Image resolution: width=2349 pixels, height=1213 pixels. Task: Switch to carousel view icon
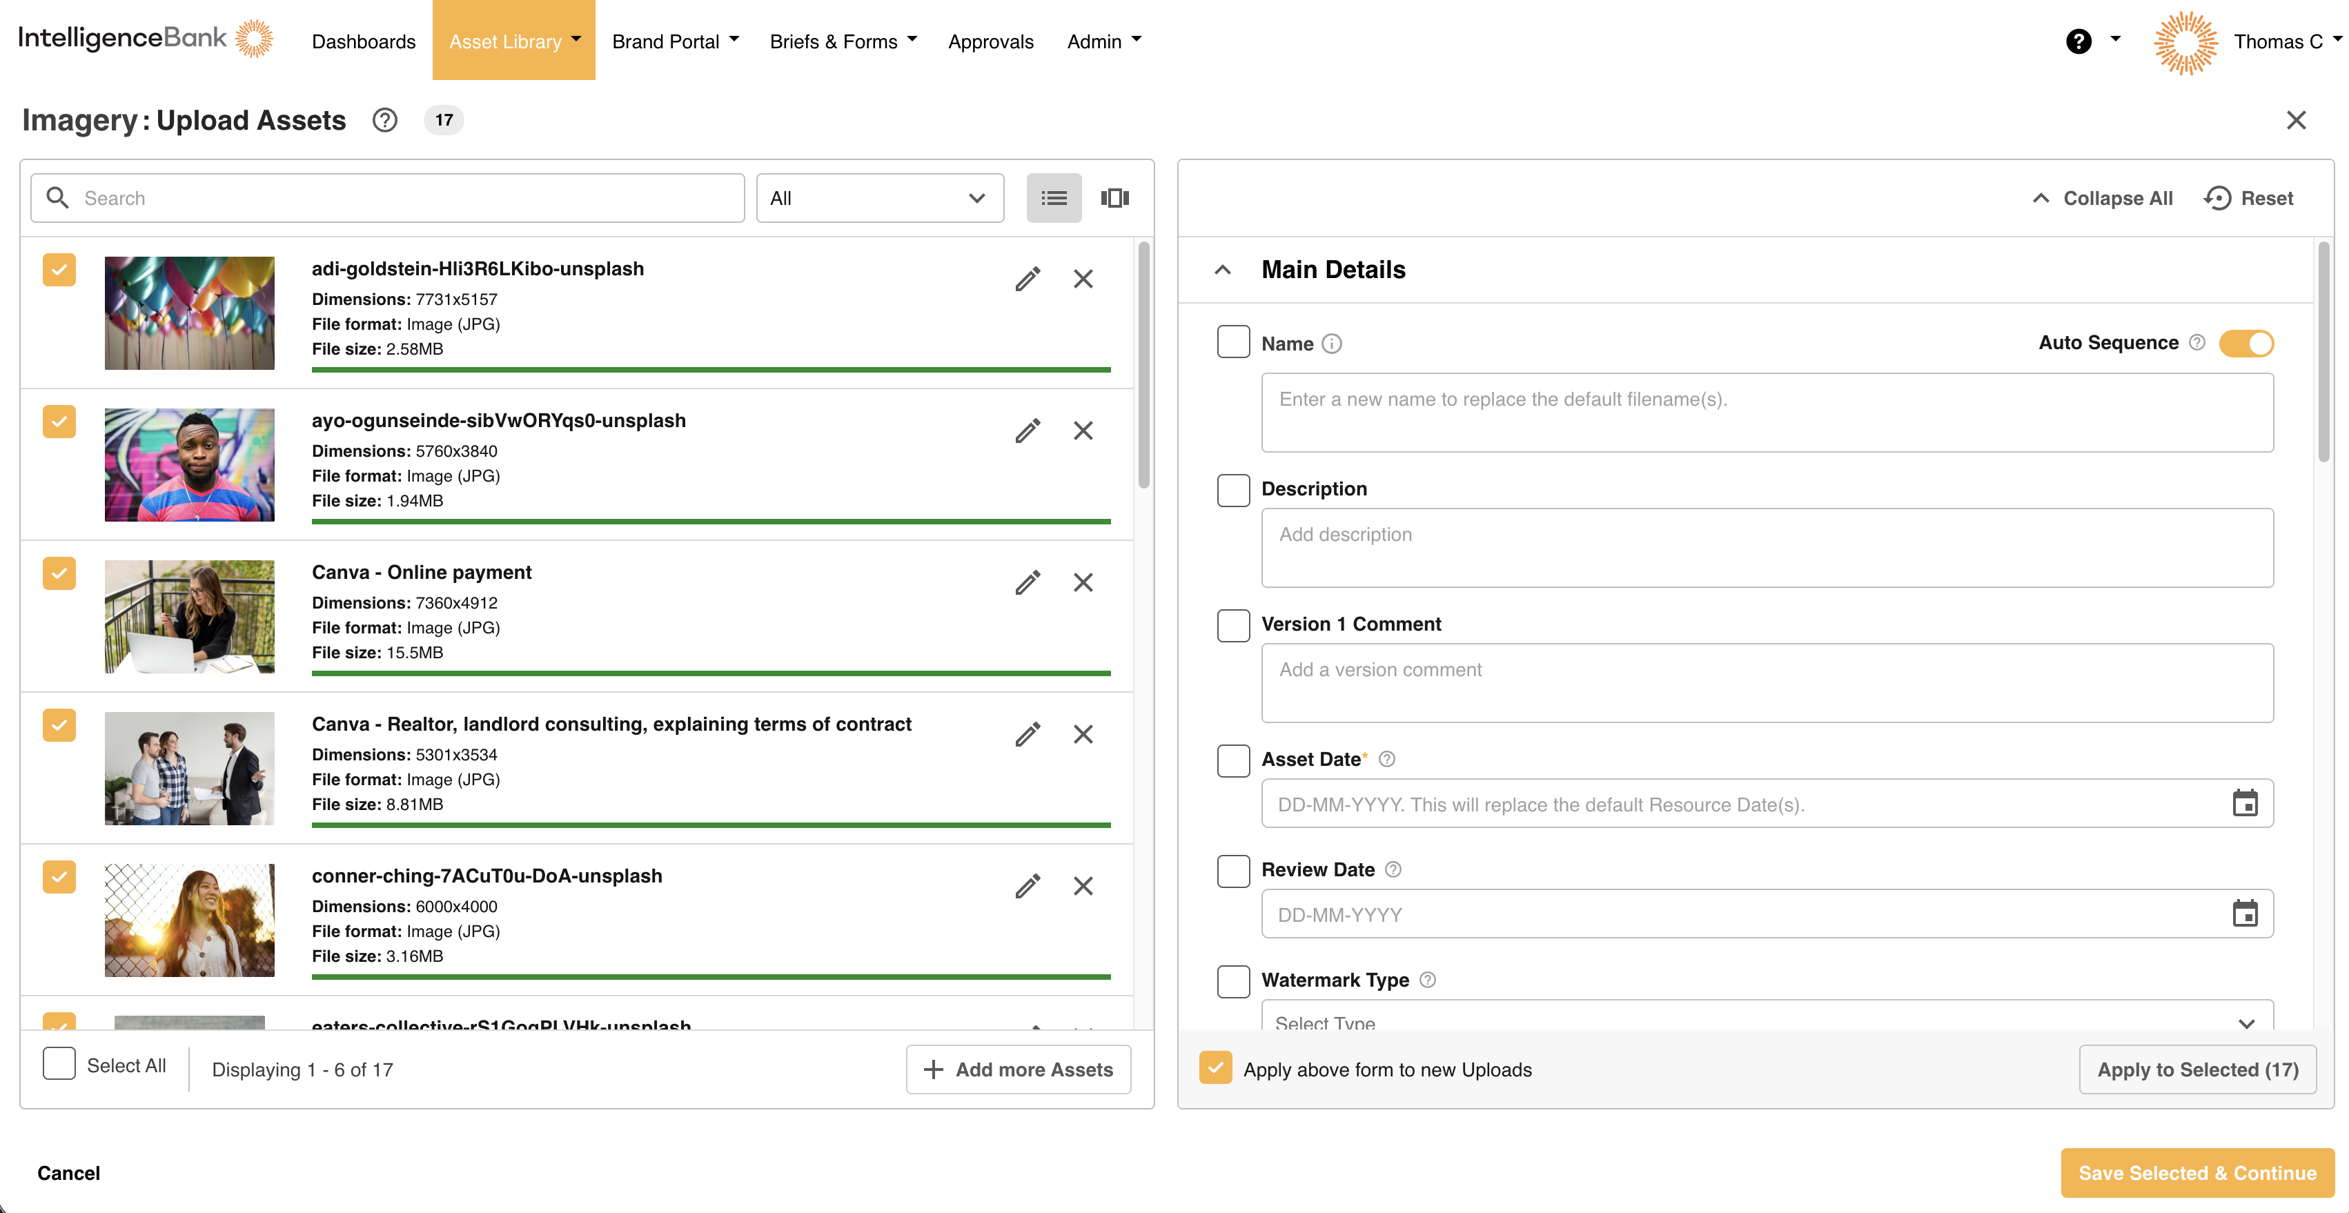pyautogui.click(x=1114, y=198)
